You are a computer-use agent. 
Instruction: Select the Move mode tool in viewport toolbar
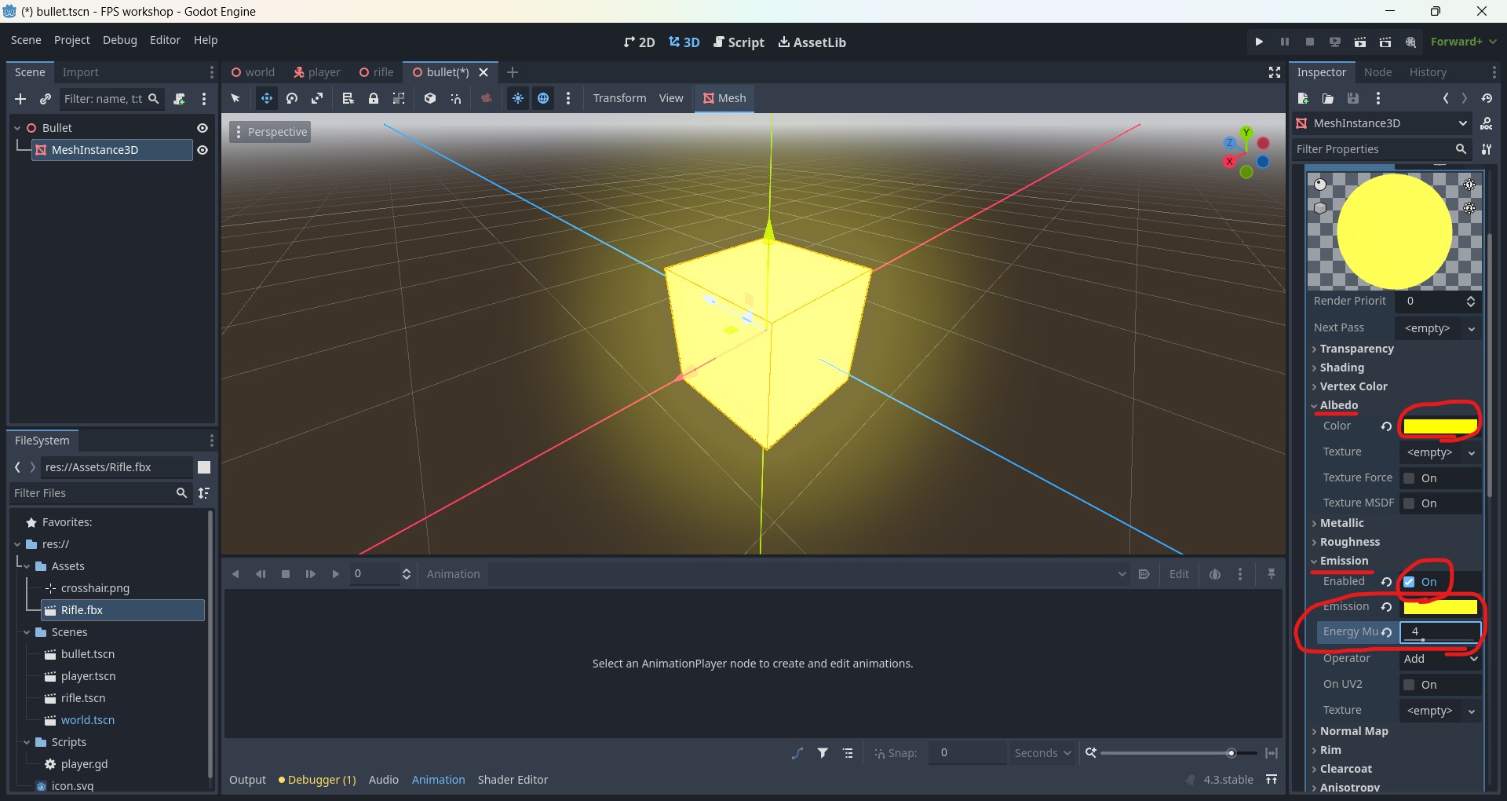pyautogui.click(x=266, y=98)
